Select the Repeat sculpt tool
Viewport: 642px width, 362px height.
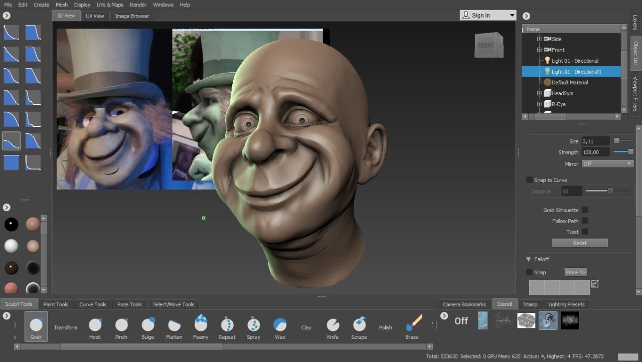(x=227, y=327)
